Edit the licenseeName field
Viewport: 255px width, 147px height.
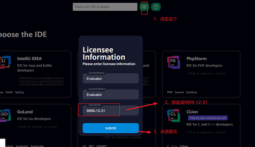[x=110, y=78]
